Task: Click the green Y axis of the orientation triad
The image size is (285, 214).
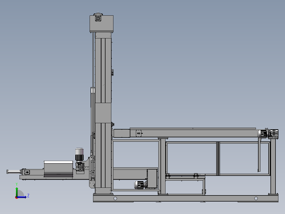Action: (x=17, y=191)
